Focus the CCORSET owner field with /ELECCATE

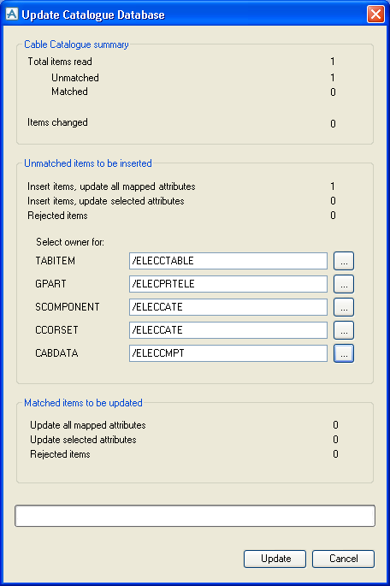(228, 330)
